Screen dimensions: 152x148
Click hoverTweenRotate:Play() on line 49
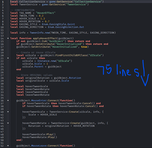click(40, 137)
